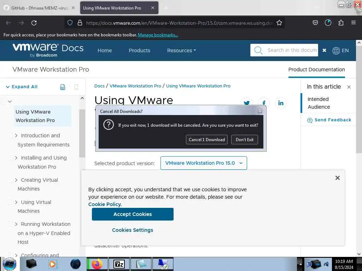Screen dimensions: 362x271
Task: Share the article on LinkedIn
Action: tap(281, 103)
